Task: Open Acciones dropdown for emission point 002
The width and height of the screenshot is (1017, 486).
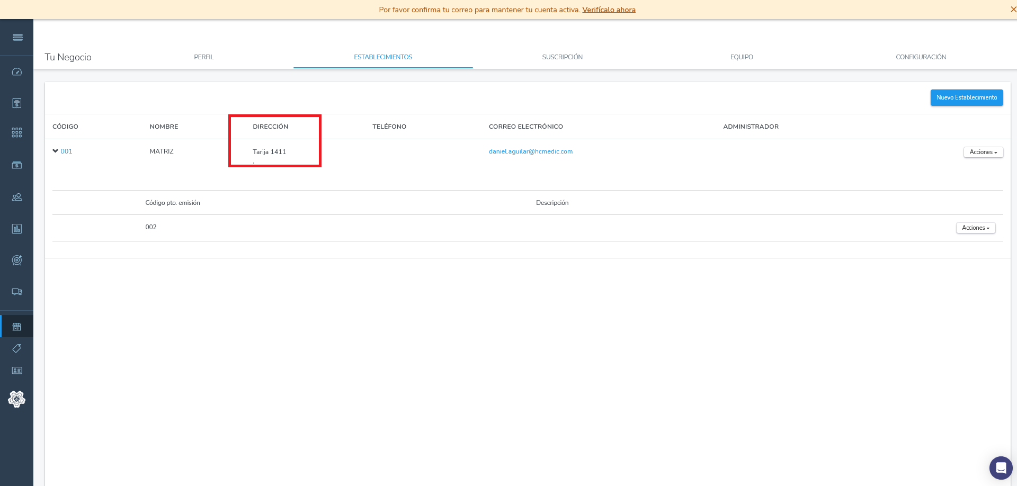Action: pos(976,228)
